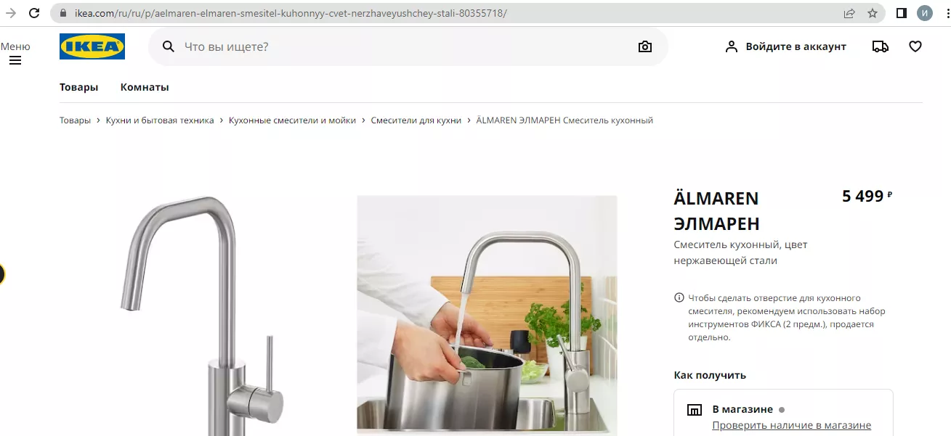Image resolution: width=951 pixels, height=436 pixels.
Task: Go to Кухни и бытовая техника breadcrumb
Action: coord(160,120)
